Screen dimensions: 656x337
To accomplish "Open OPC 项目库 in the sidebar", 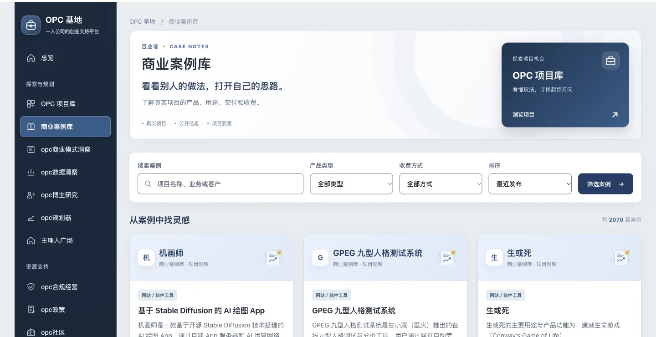I will [x=65, y=104].
